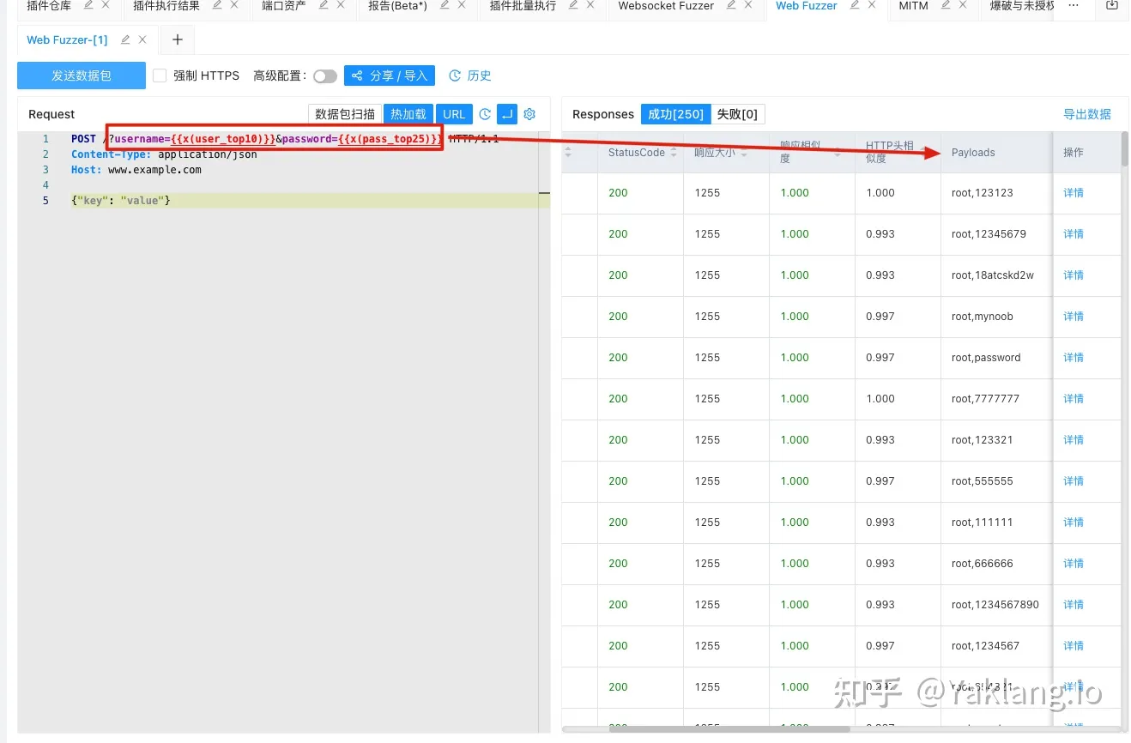The width and height of the screenshot is (1131, 743).
Task: Click sort arrows in the first table column
Action: click(x=566, y=152)
